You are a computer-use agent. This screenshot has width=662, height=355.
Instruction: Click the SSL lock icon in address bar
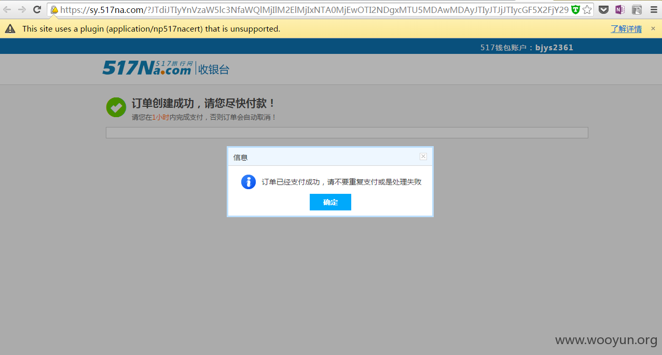pos(54,9)
